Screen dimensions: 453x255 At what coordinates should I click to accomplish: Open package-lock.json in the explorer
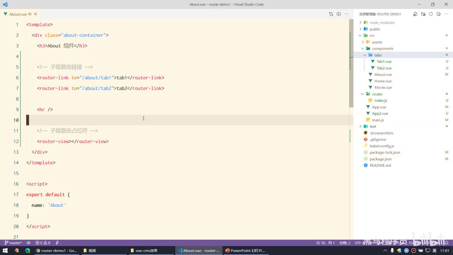coord(385,153)
